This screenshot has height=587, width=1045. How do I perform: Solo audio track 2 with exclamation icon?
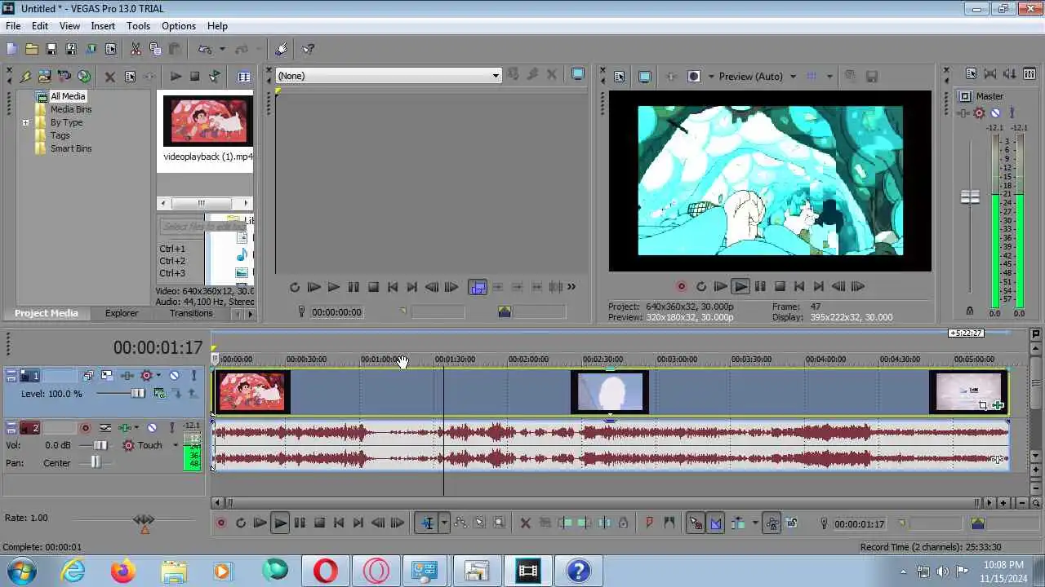click(x=171, y=427)
